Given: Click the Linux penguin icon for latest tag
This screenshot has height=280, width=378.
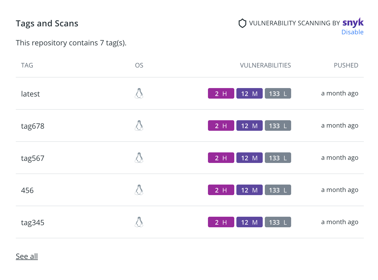Looking at the screenshot, I should tap(139, 93).
